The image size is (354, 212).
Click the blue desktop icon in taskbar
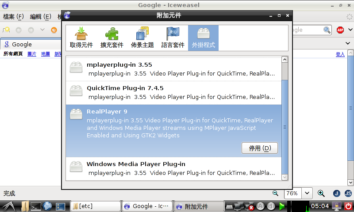[60, 206]
